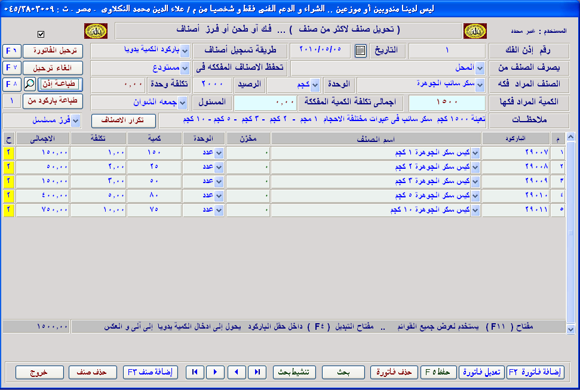580x390 pixels.
Task: Click the magnifier print preview icon
Action: 29,84
